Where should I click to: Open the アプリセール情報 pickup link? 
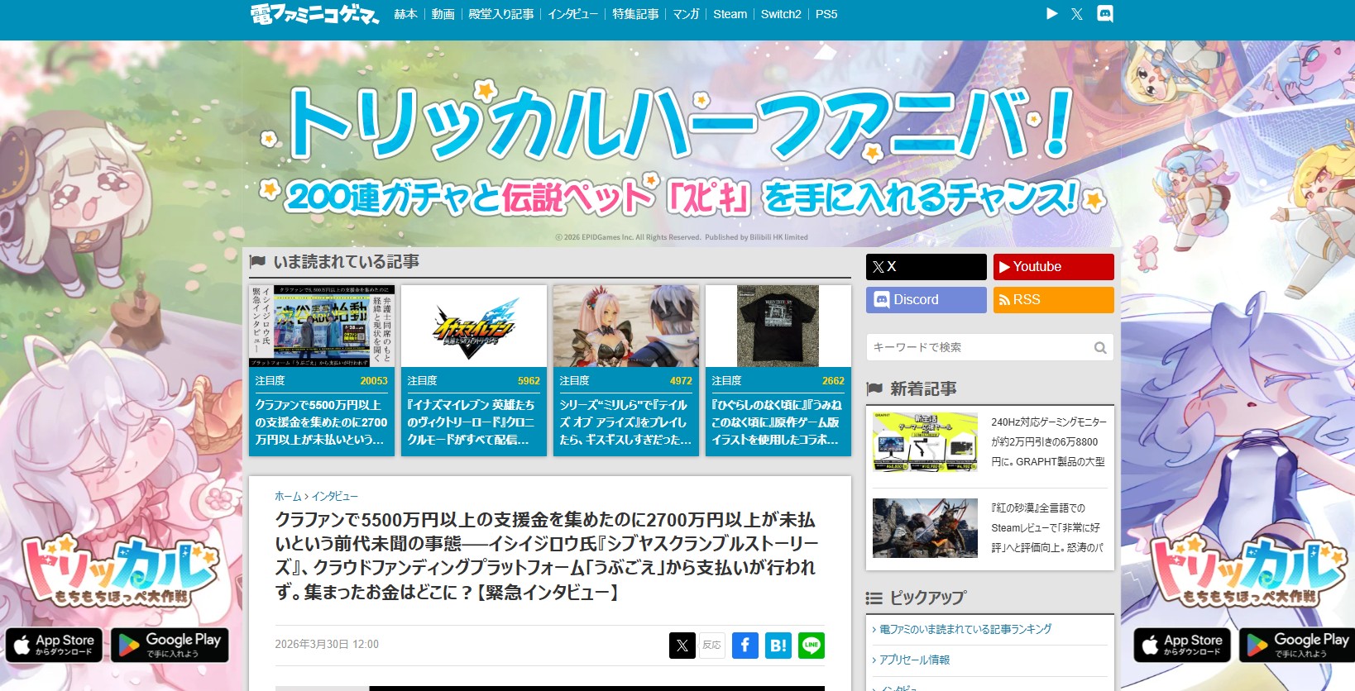[914, 660]
